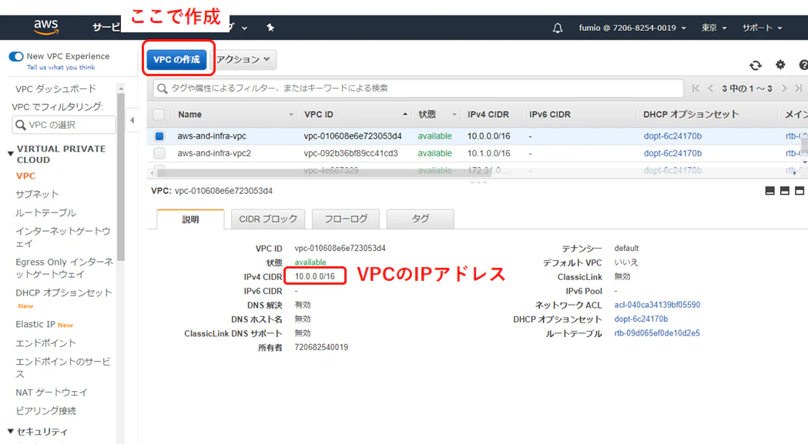Open the 東京 region dropdown
This screenshot has height=444, width=808.
[714, 28]
